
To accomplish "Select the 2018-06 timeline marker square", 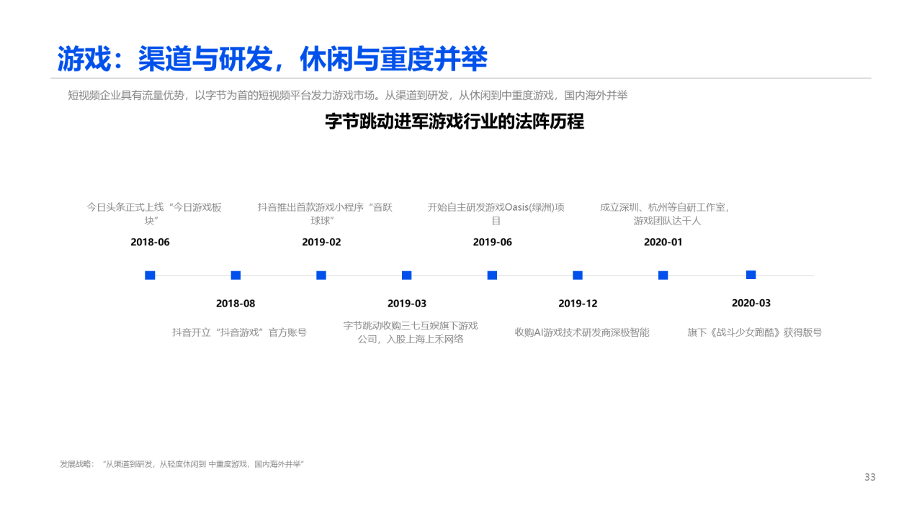I will (x=150, y=275).
